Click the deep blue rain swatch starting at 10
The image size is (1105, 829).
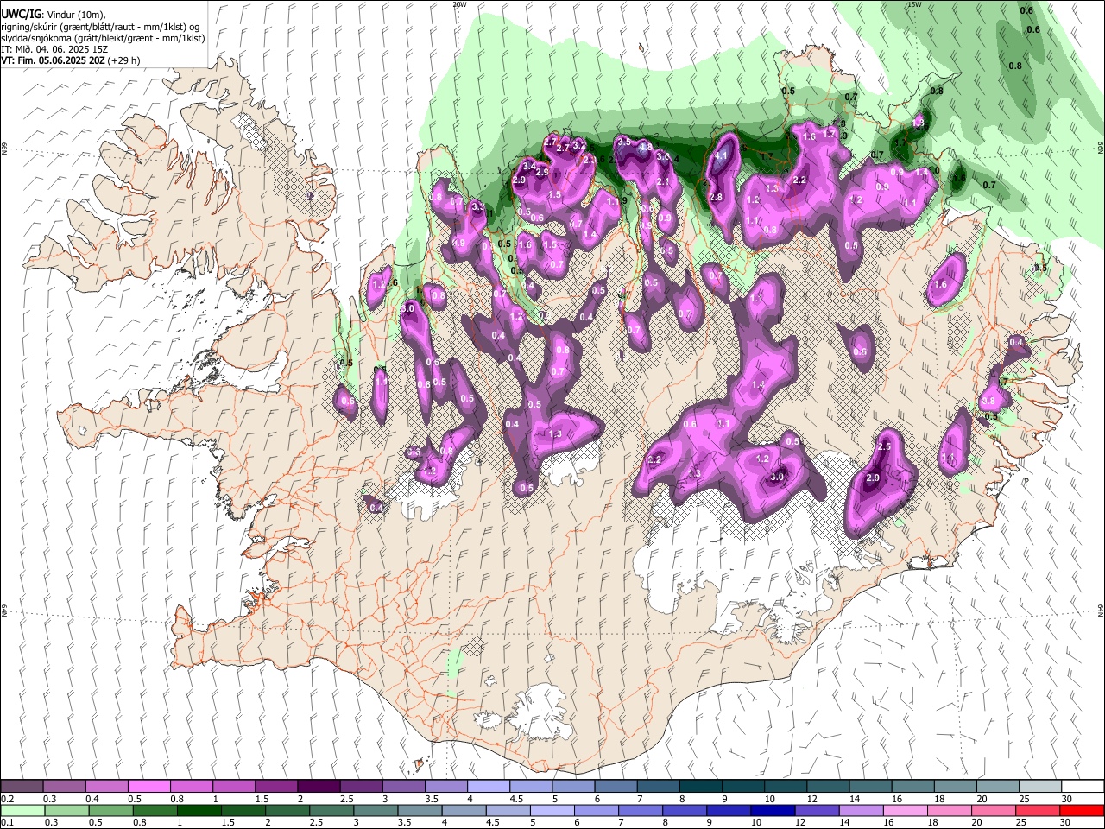point(773,810)
